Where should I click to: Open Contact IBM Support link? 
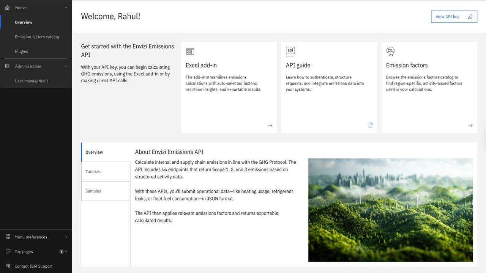tap(33, 266)
